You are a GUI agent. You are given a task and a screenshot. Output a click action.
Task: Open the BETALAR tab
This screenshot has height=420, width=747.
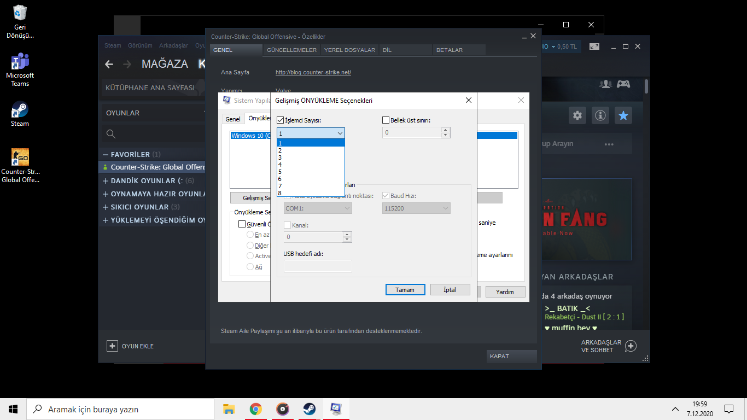click(x=459, y=50)
